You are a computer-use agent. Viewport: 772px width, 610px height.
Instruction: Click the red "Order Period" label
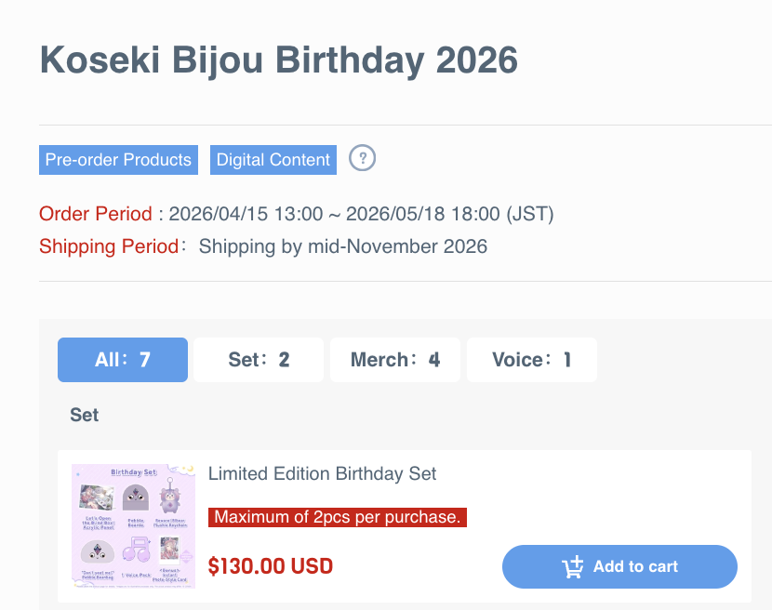click(x=95, y=214)
